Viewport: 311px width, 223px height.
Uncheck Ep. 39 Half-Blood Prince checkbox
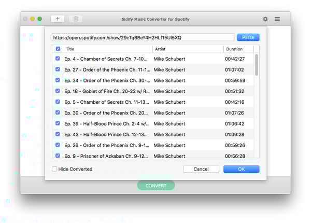click(x=58, y=123)
